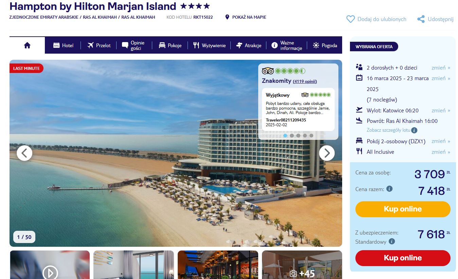Image resolution: width=458 pixels, height=279 pixels.
Task: Select the third review carousel dot
Action: coord(298,135)
